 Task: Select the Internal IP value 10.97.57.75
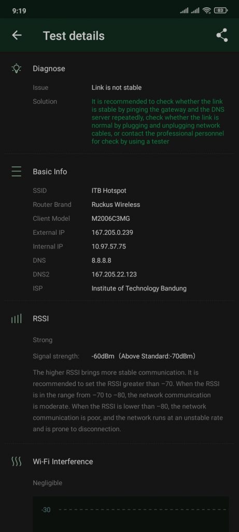(x=109, y=246)
